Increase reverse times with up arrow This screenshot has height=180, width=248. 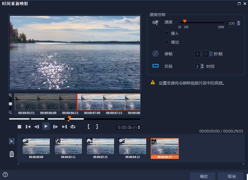pyautogui.click(x=202, y=65)
